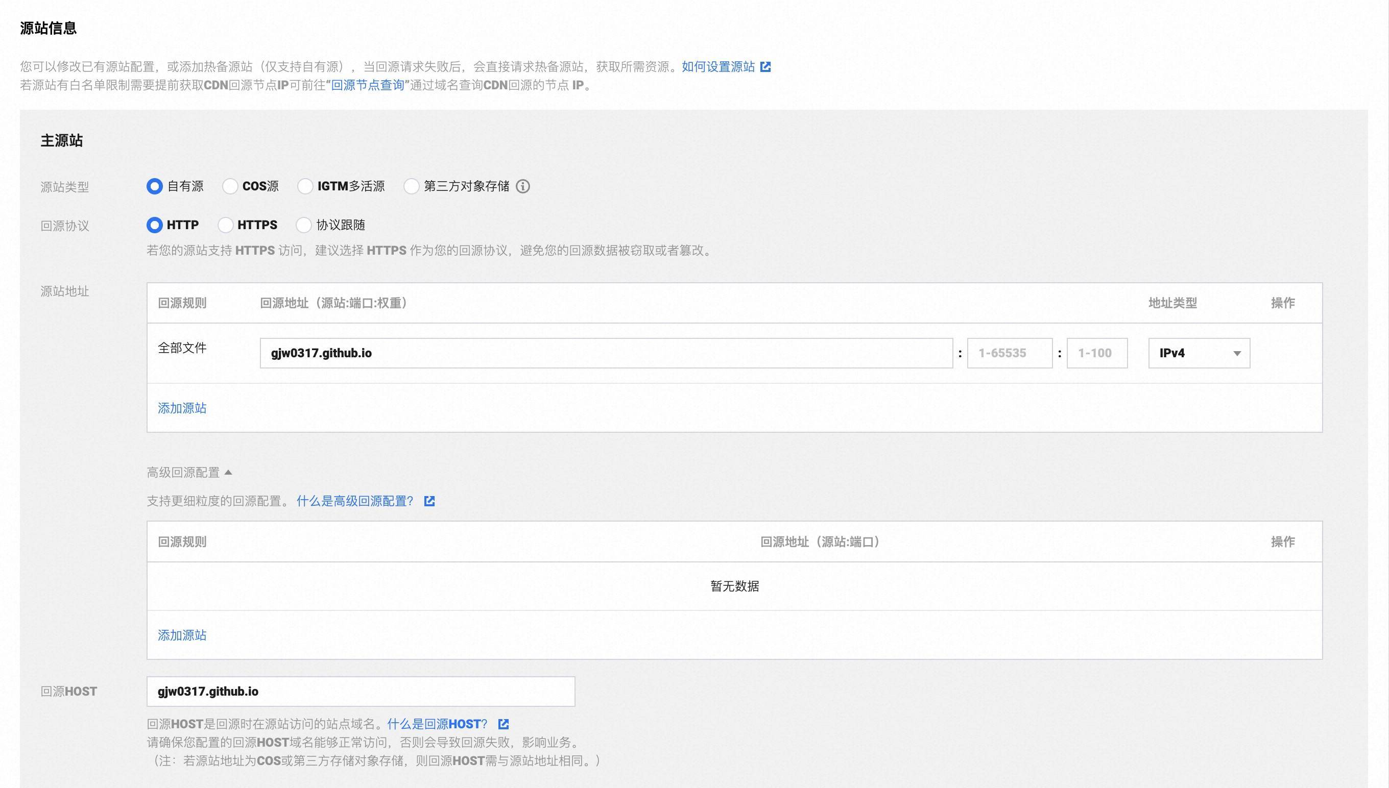
Task: Click external link icon after 什么是回源HOST
Action: [503, 724]
